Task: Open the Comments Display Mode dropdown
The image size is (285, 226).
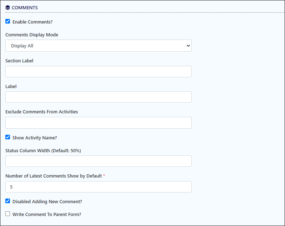Action: click(99, 46)
